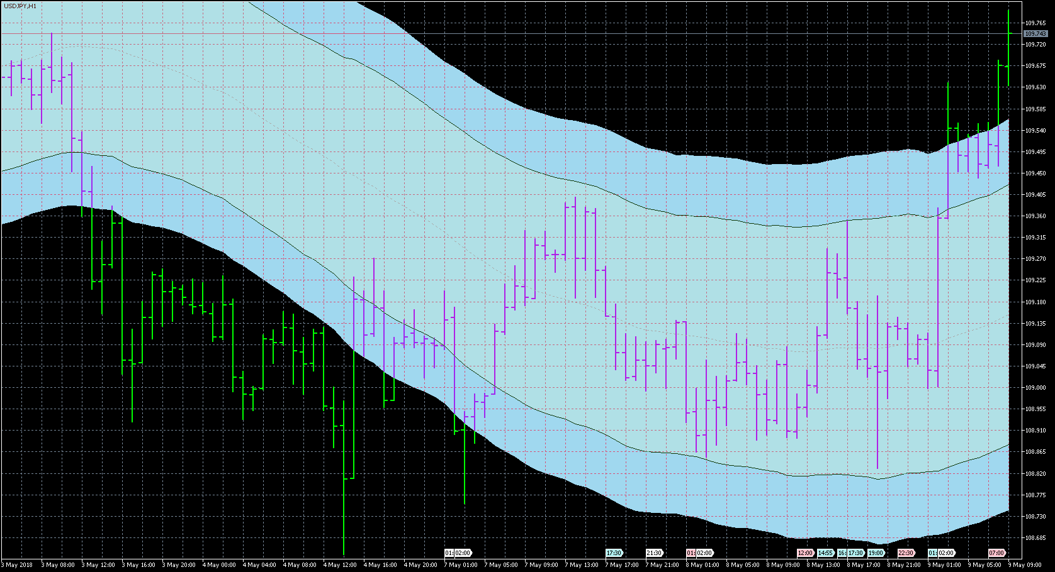Pick the 108.910 price label
The width and height of the screenshot is (1055, 572).
(x=1035, y=430)
